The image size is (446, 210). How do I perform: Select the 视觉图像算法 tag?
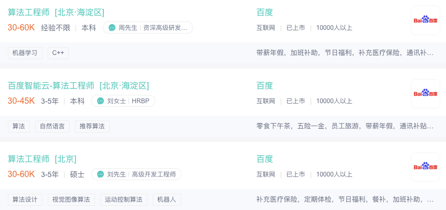pos(71,200)
